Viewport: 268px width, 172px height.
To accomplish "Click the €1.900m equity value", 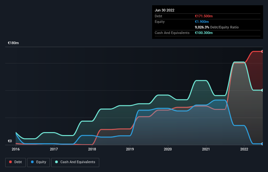I will (202, 22).
